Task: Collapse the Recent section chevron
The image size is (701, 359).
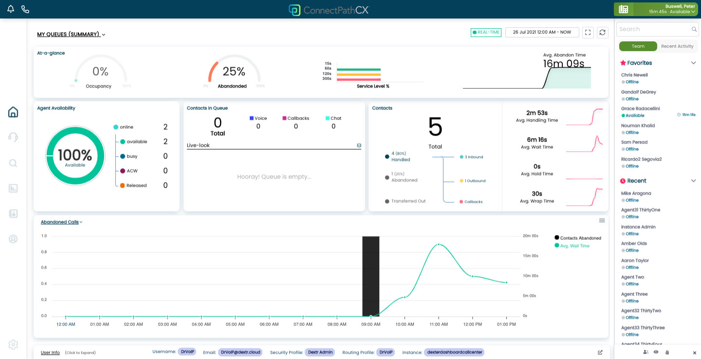Action: 694,181
